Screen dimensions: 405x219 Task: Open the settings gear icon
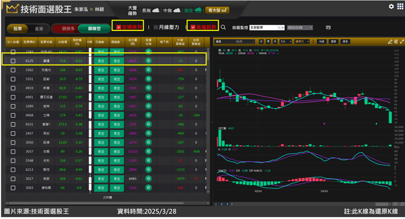tap(391, 7)
